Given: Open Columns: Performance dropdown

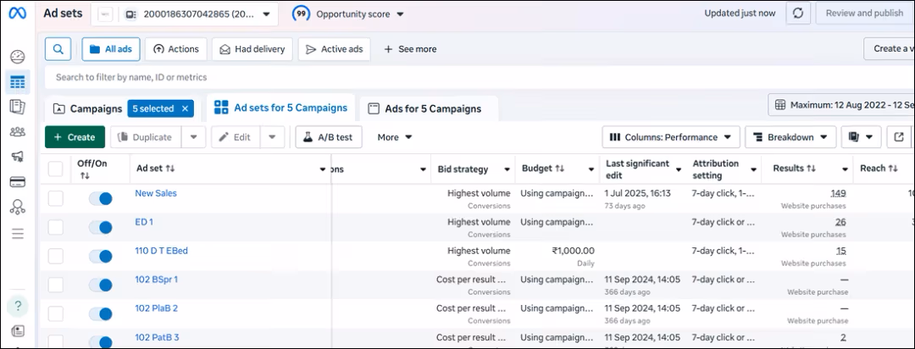Looking at the screenshot, I should pyautogui.click(x=671, y=137).
